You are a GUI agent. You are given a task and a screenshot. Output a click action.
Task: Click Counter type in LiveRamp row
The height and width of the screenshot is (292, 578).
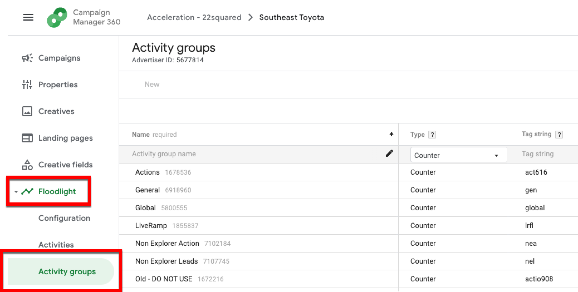tap(423, 226)
